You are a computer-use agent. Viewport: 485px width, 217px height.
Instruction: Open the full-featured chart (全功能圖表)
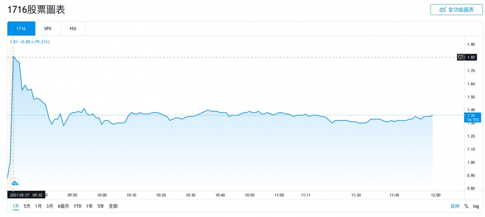coord(456,10)
